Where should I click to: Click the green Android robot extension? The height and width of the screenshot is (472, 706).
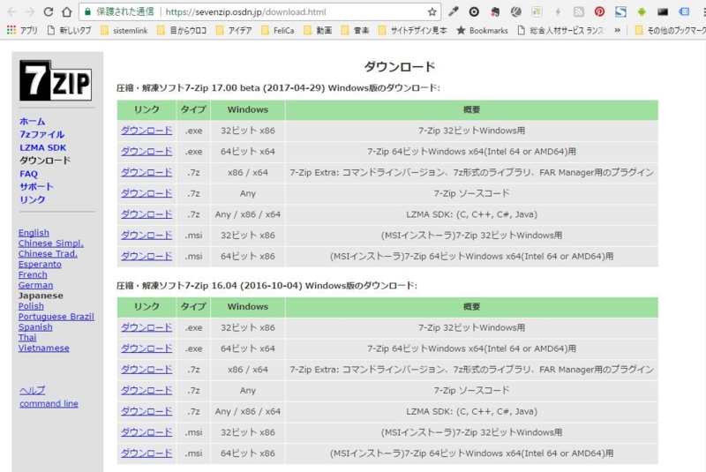click(642, 12)
